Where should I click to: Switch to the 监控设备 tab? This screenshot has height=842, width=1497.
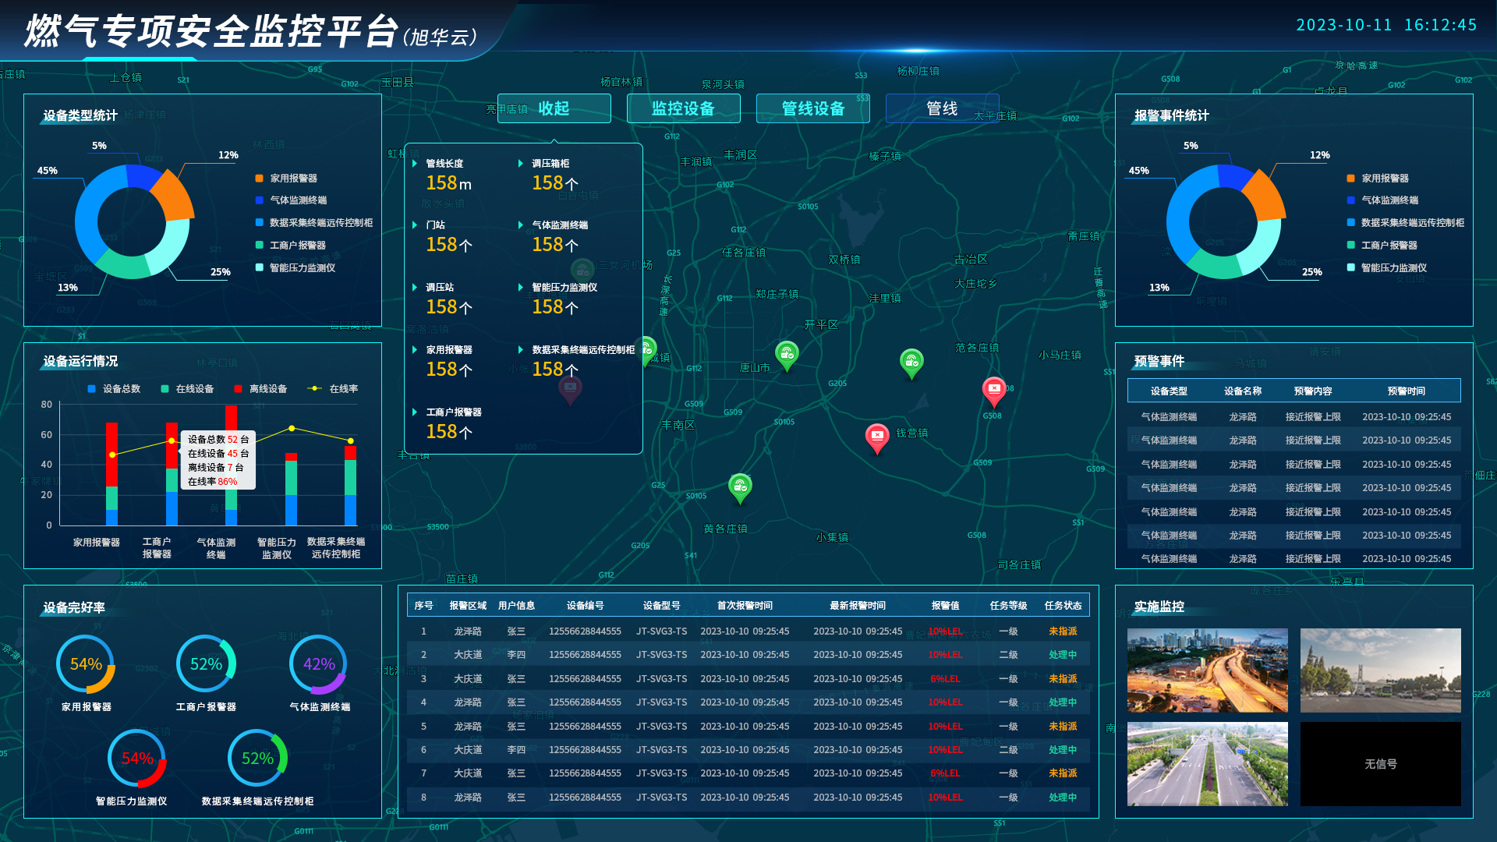point(683,108)
